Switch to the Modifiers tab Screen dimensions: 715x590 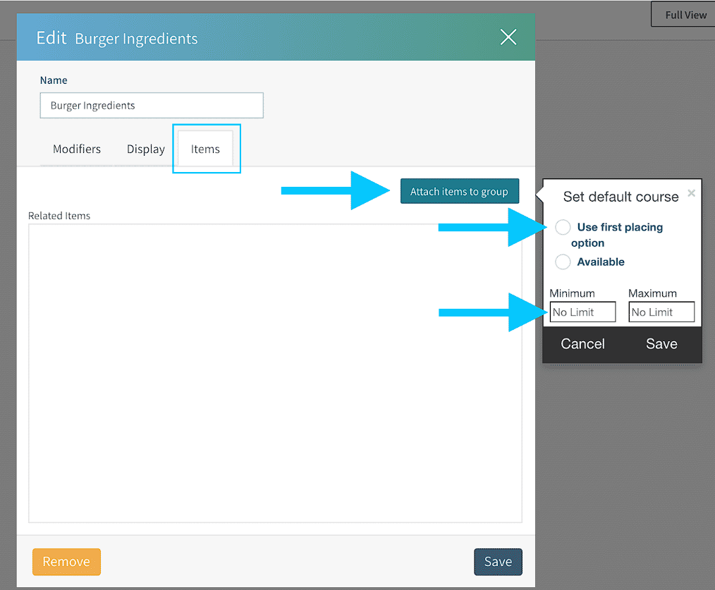coord(77,149)
